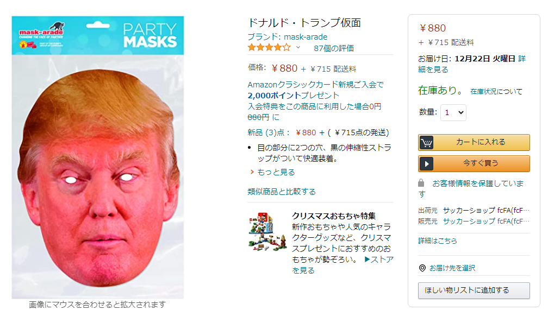Click 類似商品と比較する compare link
The image size is (548, 310).
[x=282, y=191]
